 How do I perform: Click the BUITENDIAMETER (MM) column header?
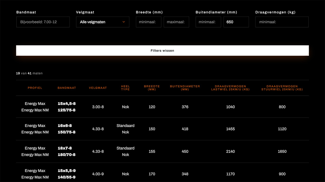pyautogui.click(x=185, y=88)
